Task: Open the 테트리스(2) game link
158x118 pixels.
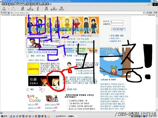Action: [33, 108]
